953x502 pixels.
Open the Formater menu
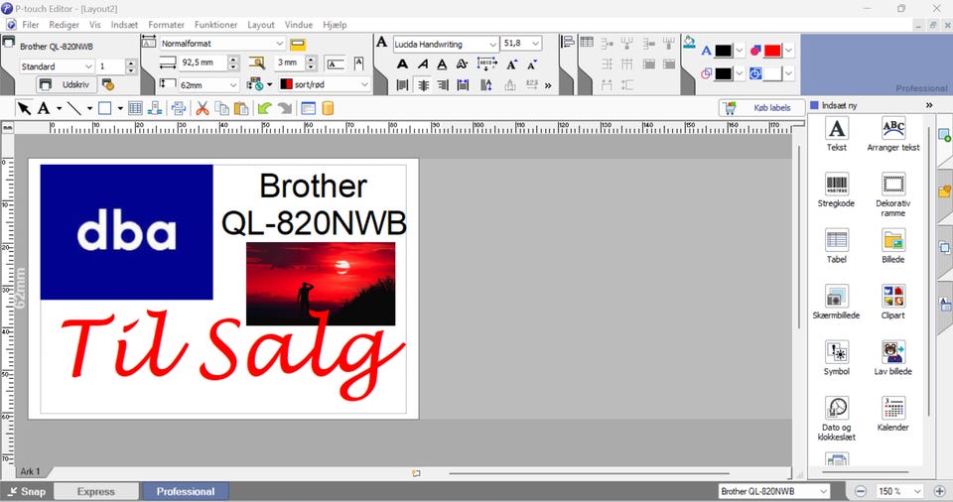pyautogui.click(x=166, y=25)
